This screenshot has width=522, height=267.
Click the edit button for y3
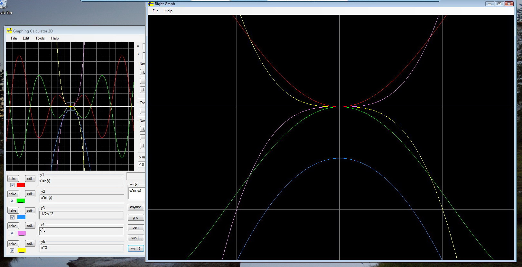coord(30,211)
